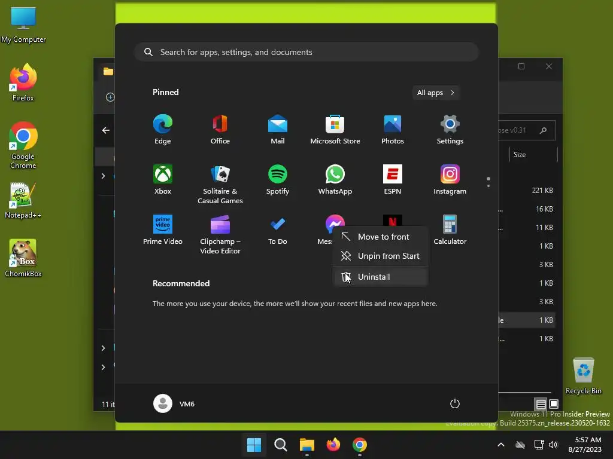613x459 pixels.
Task: Expand first tree node in Explorer sidebar
Action: click(103, 176)
